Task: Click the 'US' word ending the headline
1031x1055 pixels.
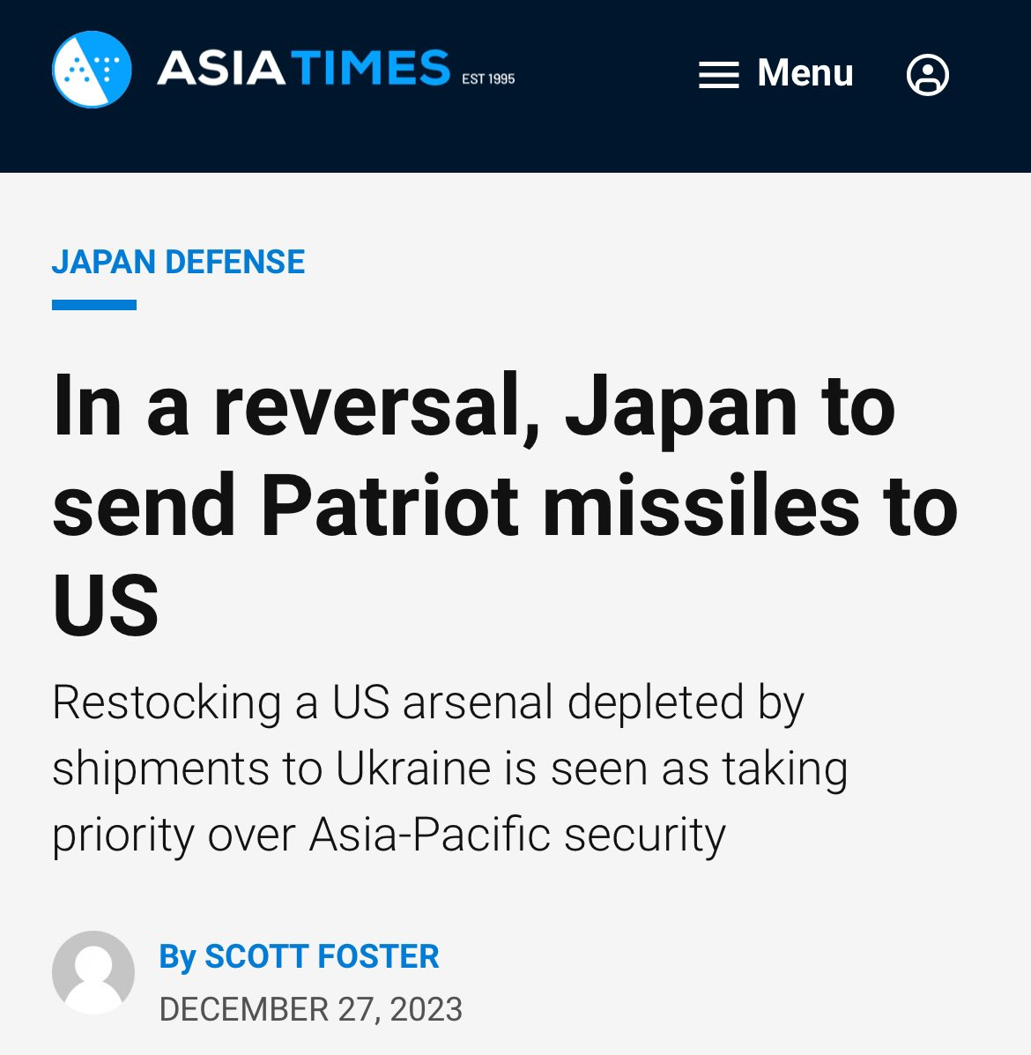Action: pyautogui.click(x=106, y=606)
